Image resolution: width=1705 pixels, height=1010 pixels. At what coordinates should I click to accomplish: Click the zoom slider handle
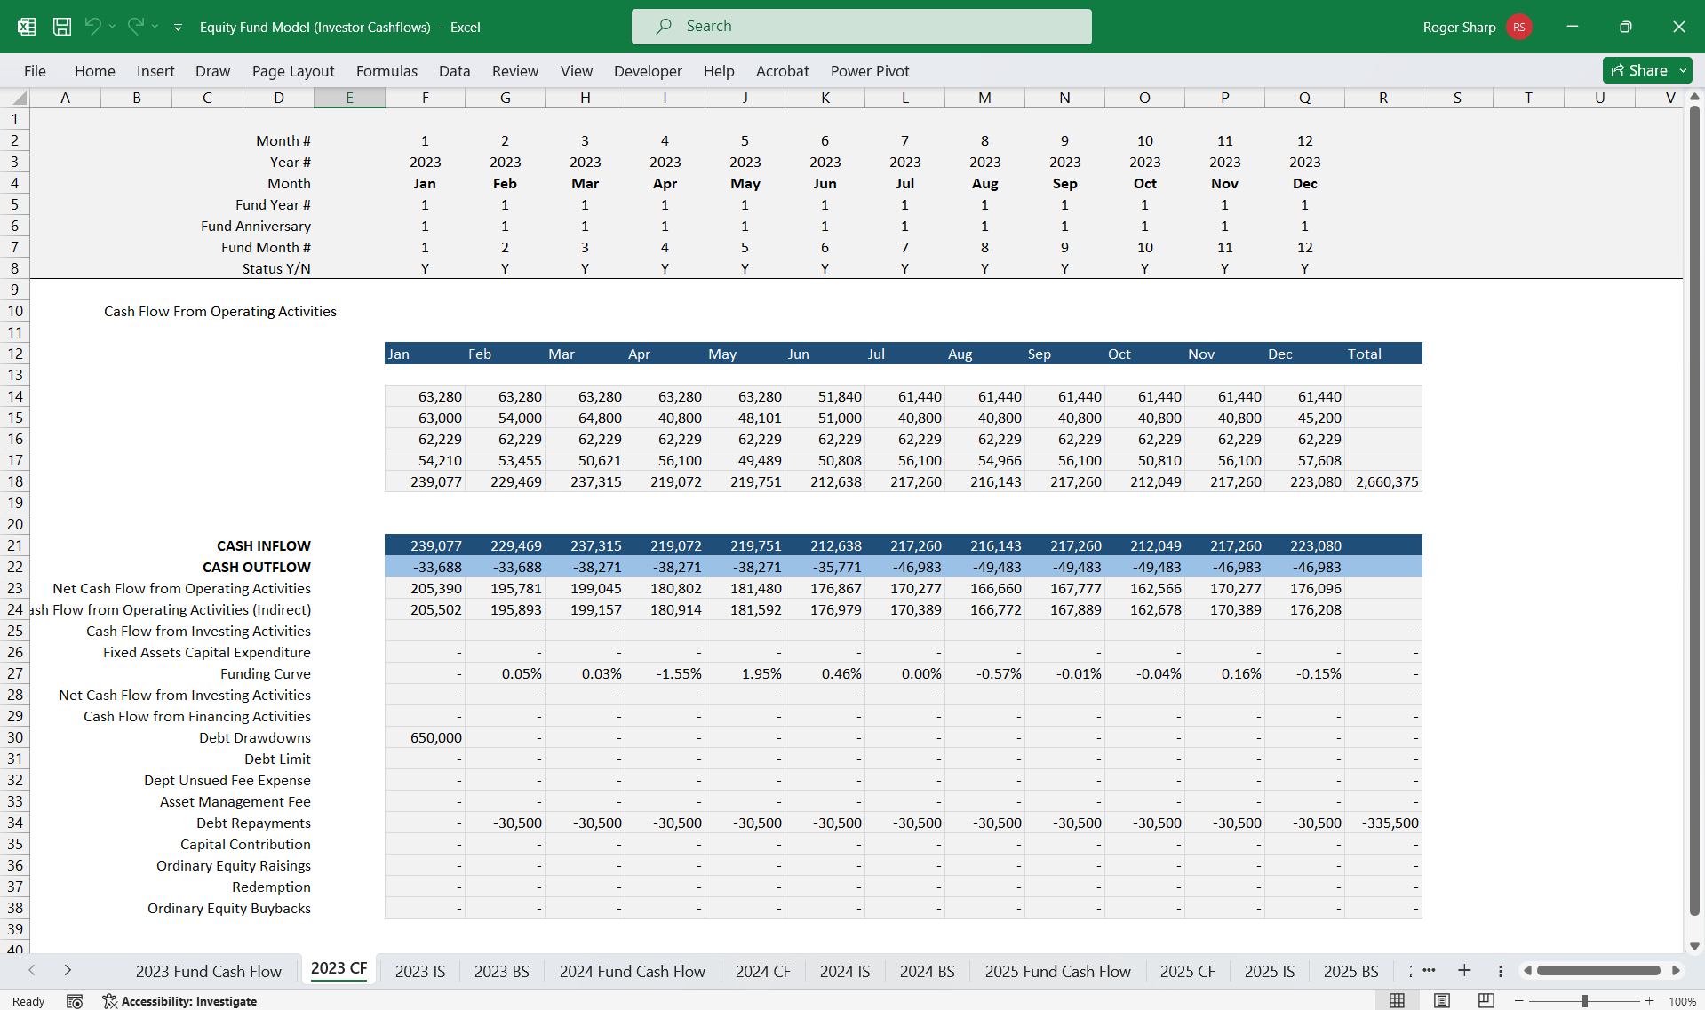click(x=1584, y=1001)
